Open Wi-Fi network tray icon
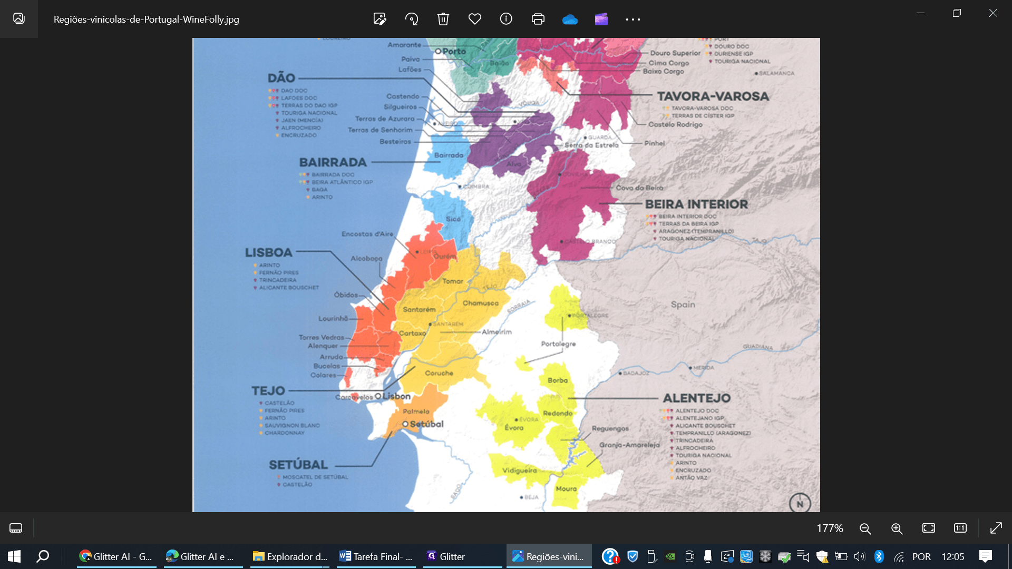The height and width of the screenshot is (569, 1012). pos(899,557)
